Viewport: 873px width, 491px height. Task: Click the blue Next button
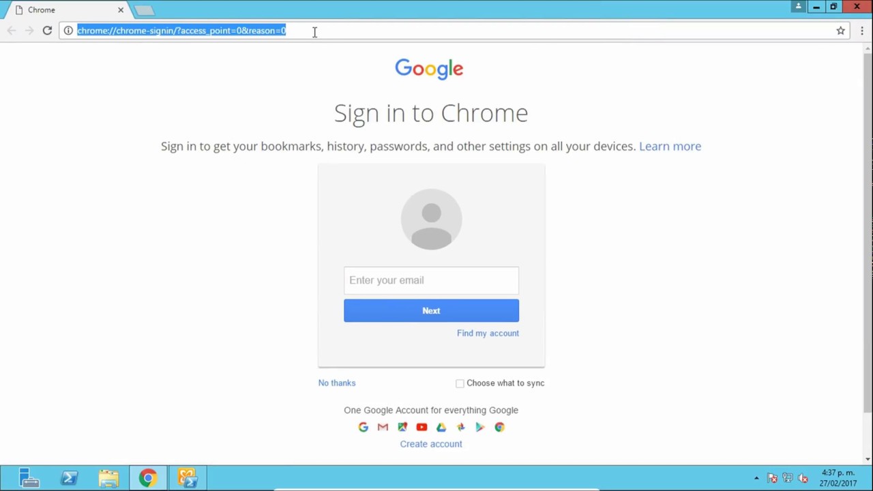coord(431,310)
